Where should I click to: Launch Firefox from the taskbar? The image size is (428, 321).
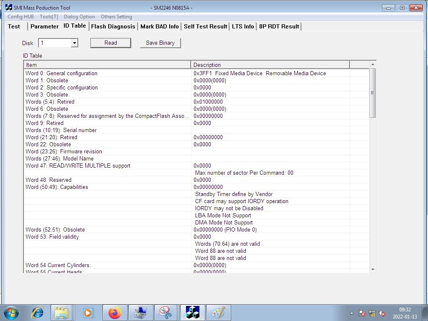coord(115,313)
